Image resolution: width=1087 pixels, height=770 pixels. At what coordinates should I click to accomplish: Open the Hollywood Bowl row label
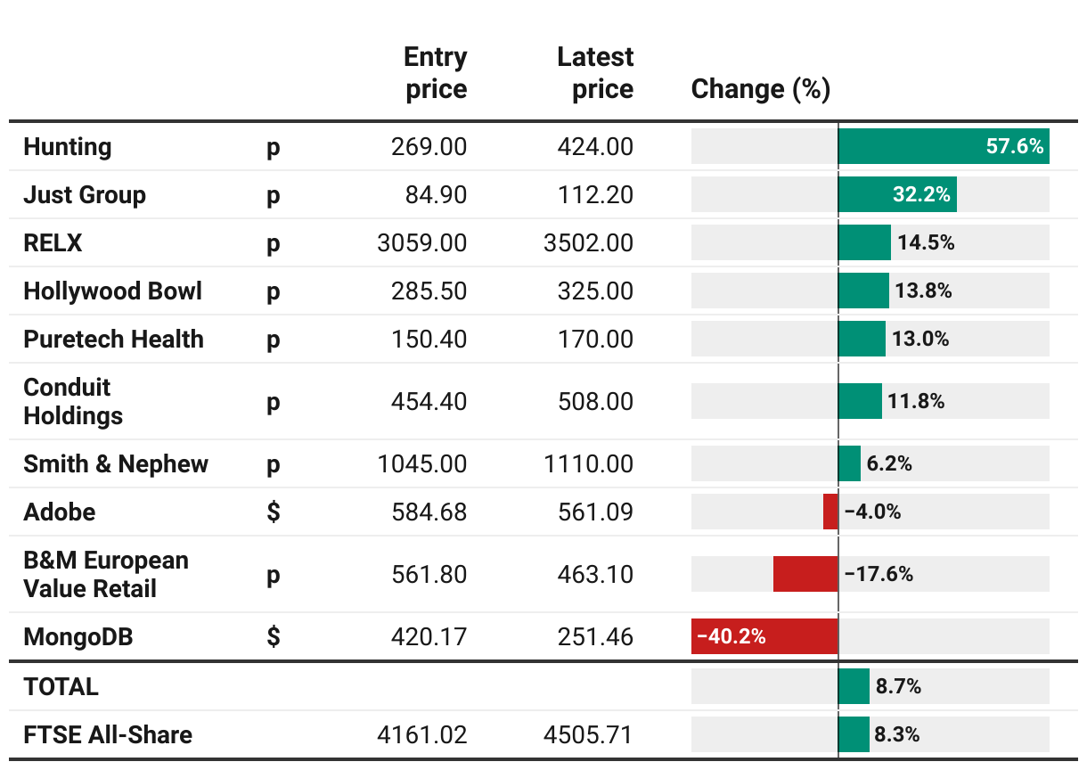pos(113,291)
